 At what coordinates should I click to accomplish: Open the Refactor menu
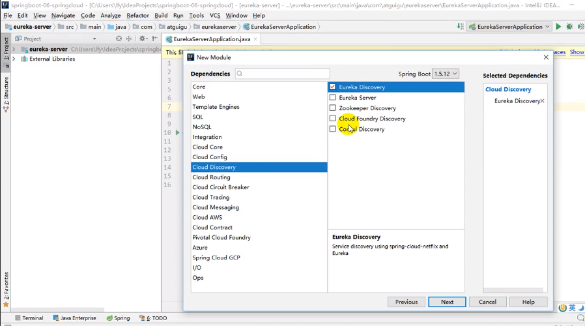[x=137, y=15]
